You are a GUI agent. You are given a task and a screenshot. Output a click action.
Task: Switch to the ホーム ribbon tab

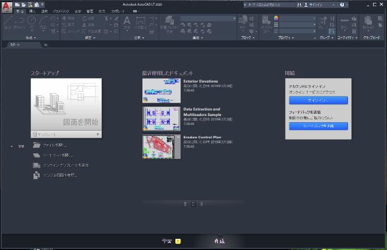(20, 11)
